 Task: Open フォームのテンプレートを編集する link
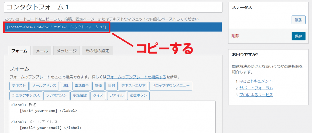pyautogui.click(x=136, y=77)
